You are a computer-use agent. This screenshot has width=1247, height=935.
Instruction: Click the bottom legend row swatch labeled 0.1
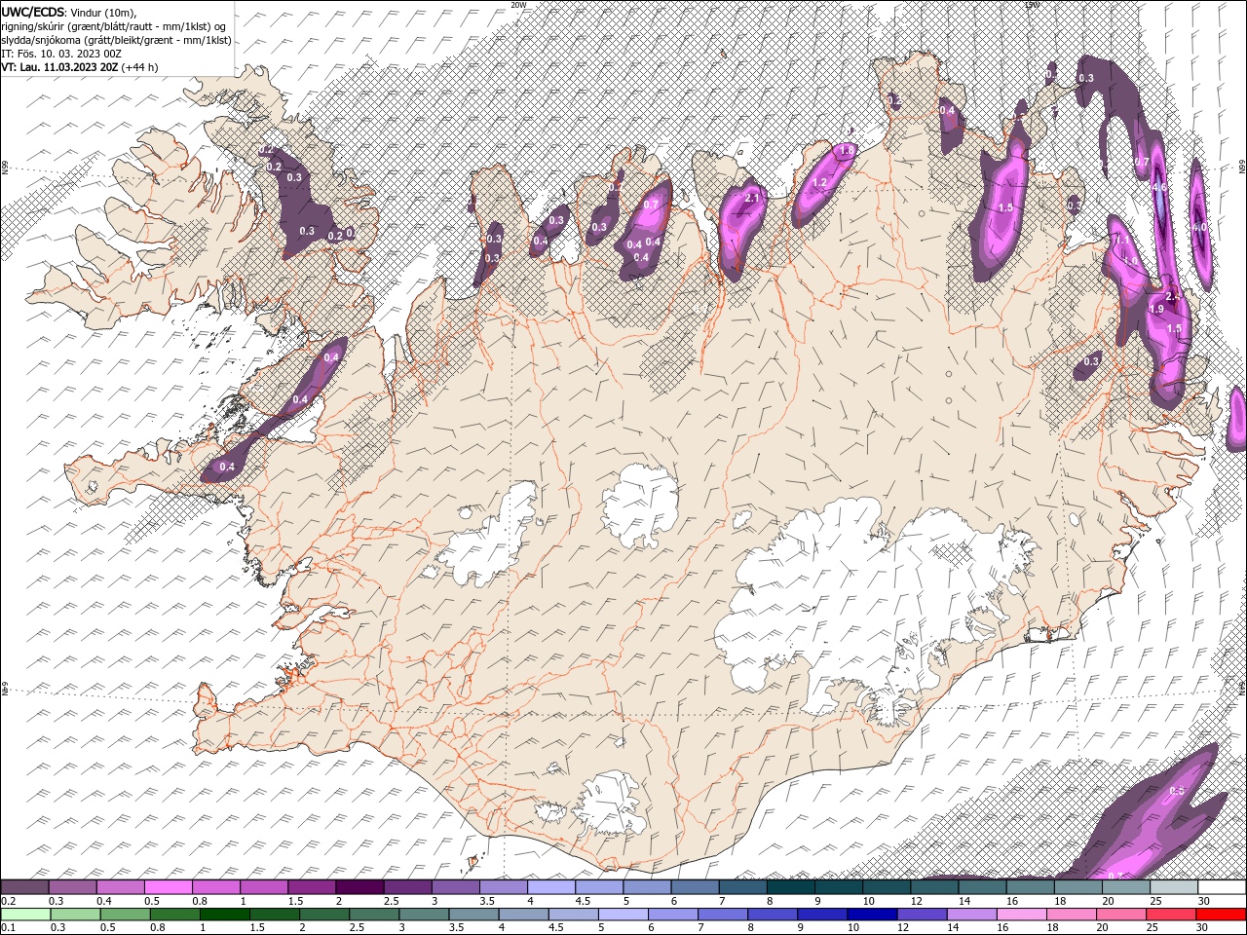coord(25,915)
